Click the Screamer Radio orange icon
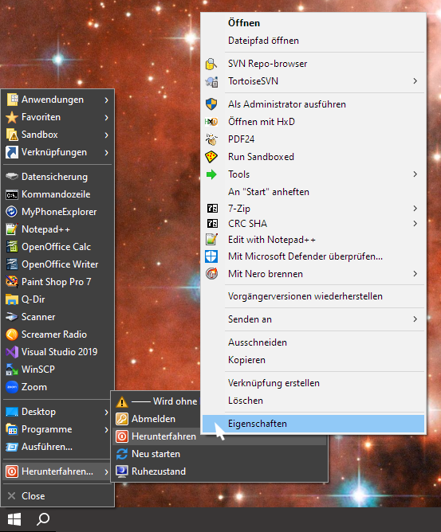Screen dimensions: 441x532 (x=12, y=334)
